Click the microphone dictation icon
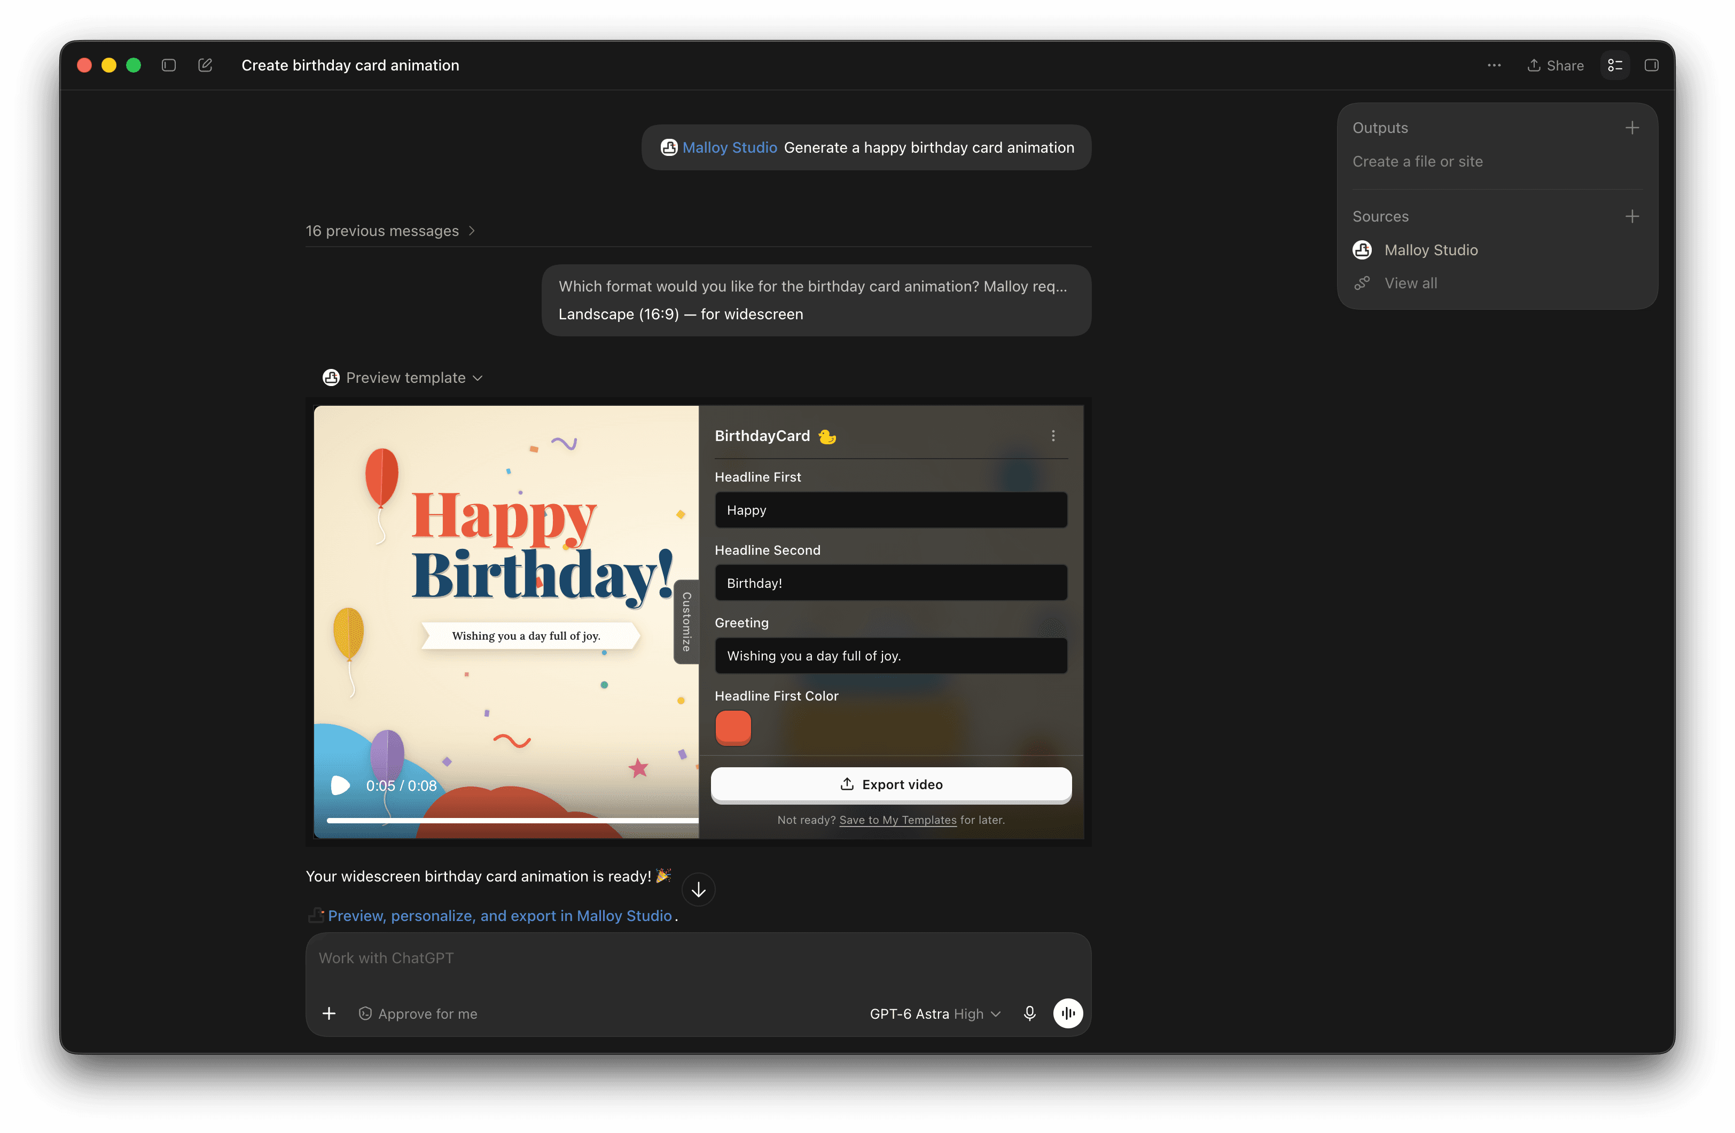Image resolution: width=1735 pixels, height=1133 pixels. [1029, 1013]
